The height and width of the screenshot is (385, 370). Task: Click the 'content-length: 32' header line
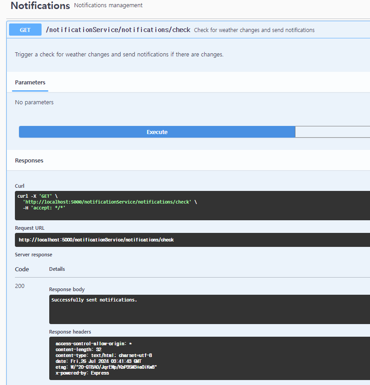[x=78, y=349]
